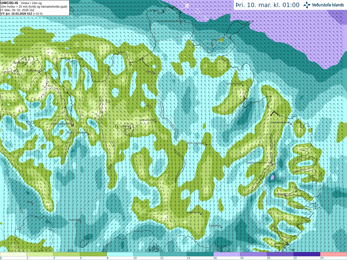The image size is (347, 260).
Task: Select the Sandvíkurheiði station label
Action: pyautogui.click(x=234, y=84)
